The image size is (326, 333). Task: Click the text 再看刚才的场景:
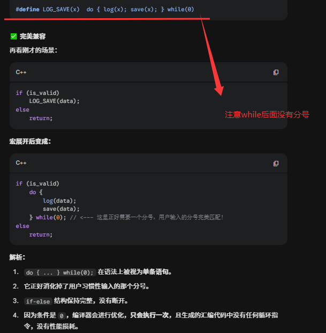click(33, 50)
